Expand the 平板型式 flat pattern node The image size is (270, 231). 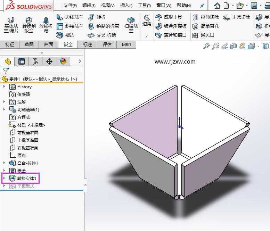(4, 186)
